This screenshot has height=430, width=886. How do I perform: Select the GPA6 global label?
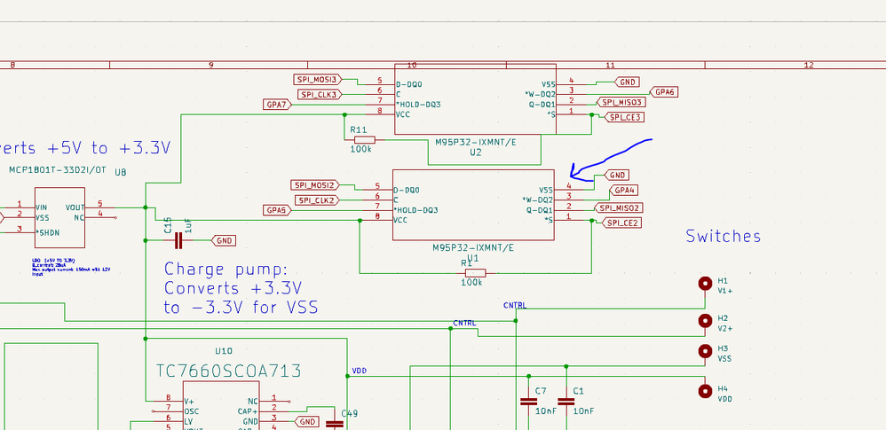coord(663,91)
